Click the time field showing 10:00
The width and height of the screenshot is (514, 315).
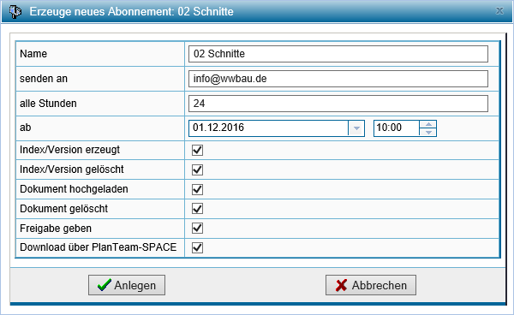(397, 128)
